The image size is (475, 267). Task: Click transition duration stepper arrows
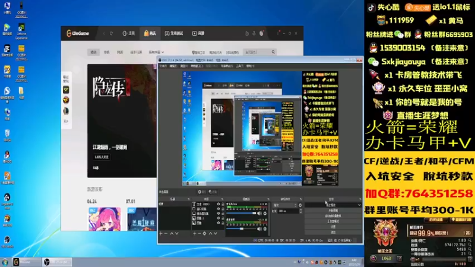point(301,211)
